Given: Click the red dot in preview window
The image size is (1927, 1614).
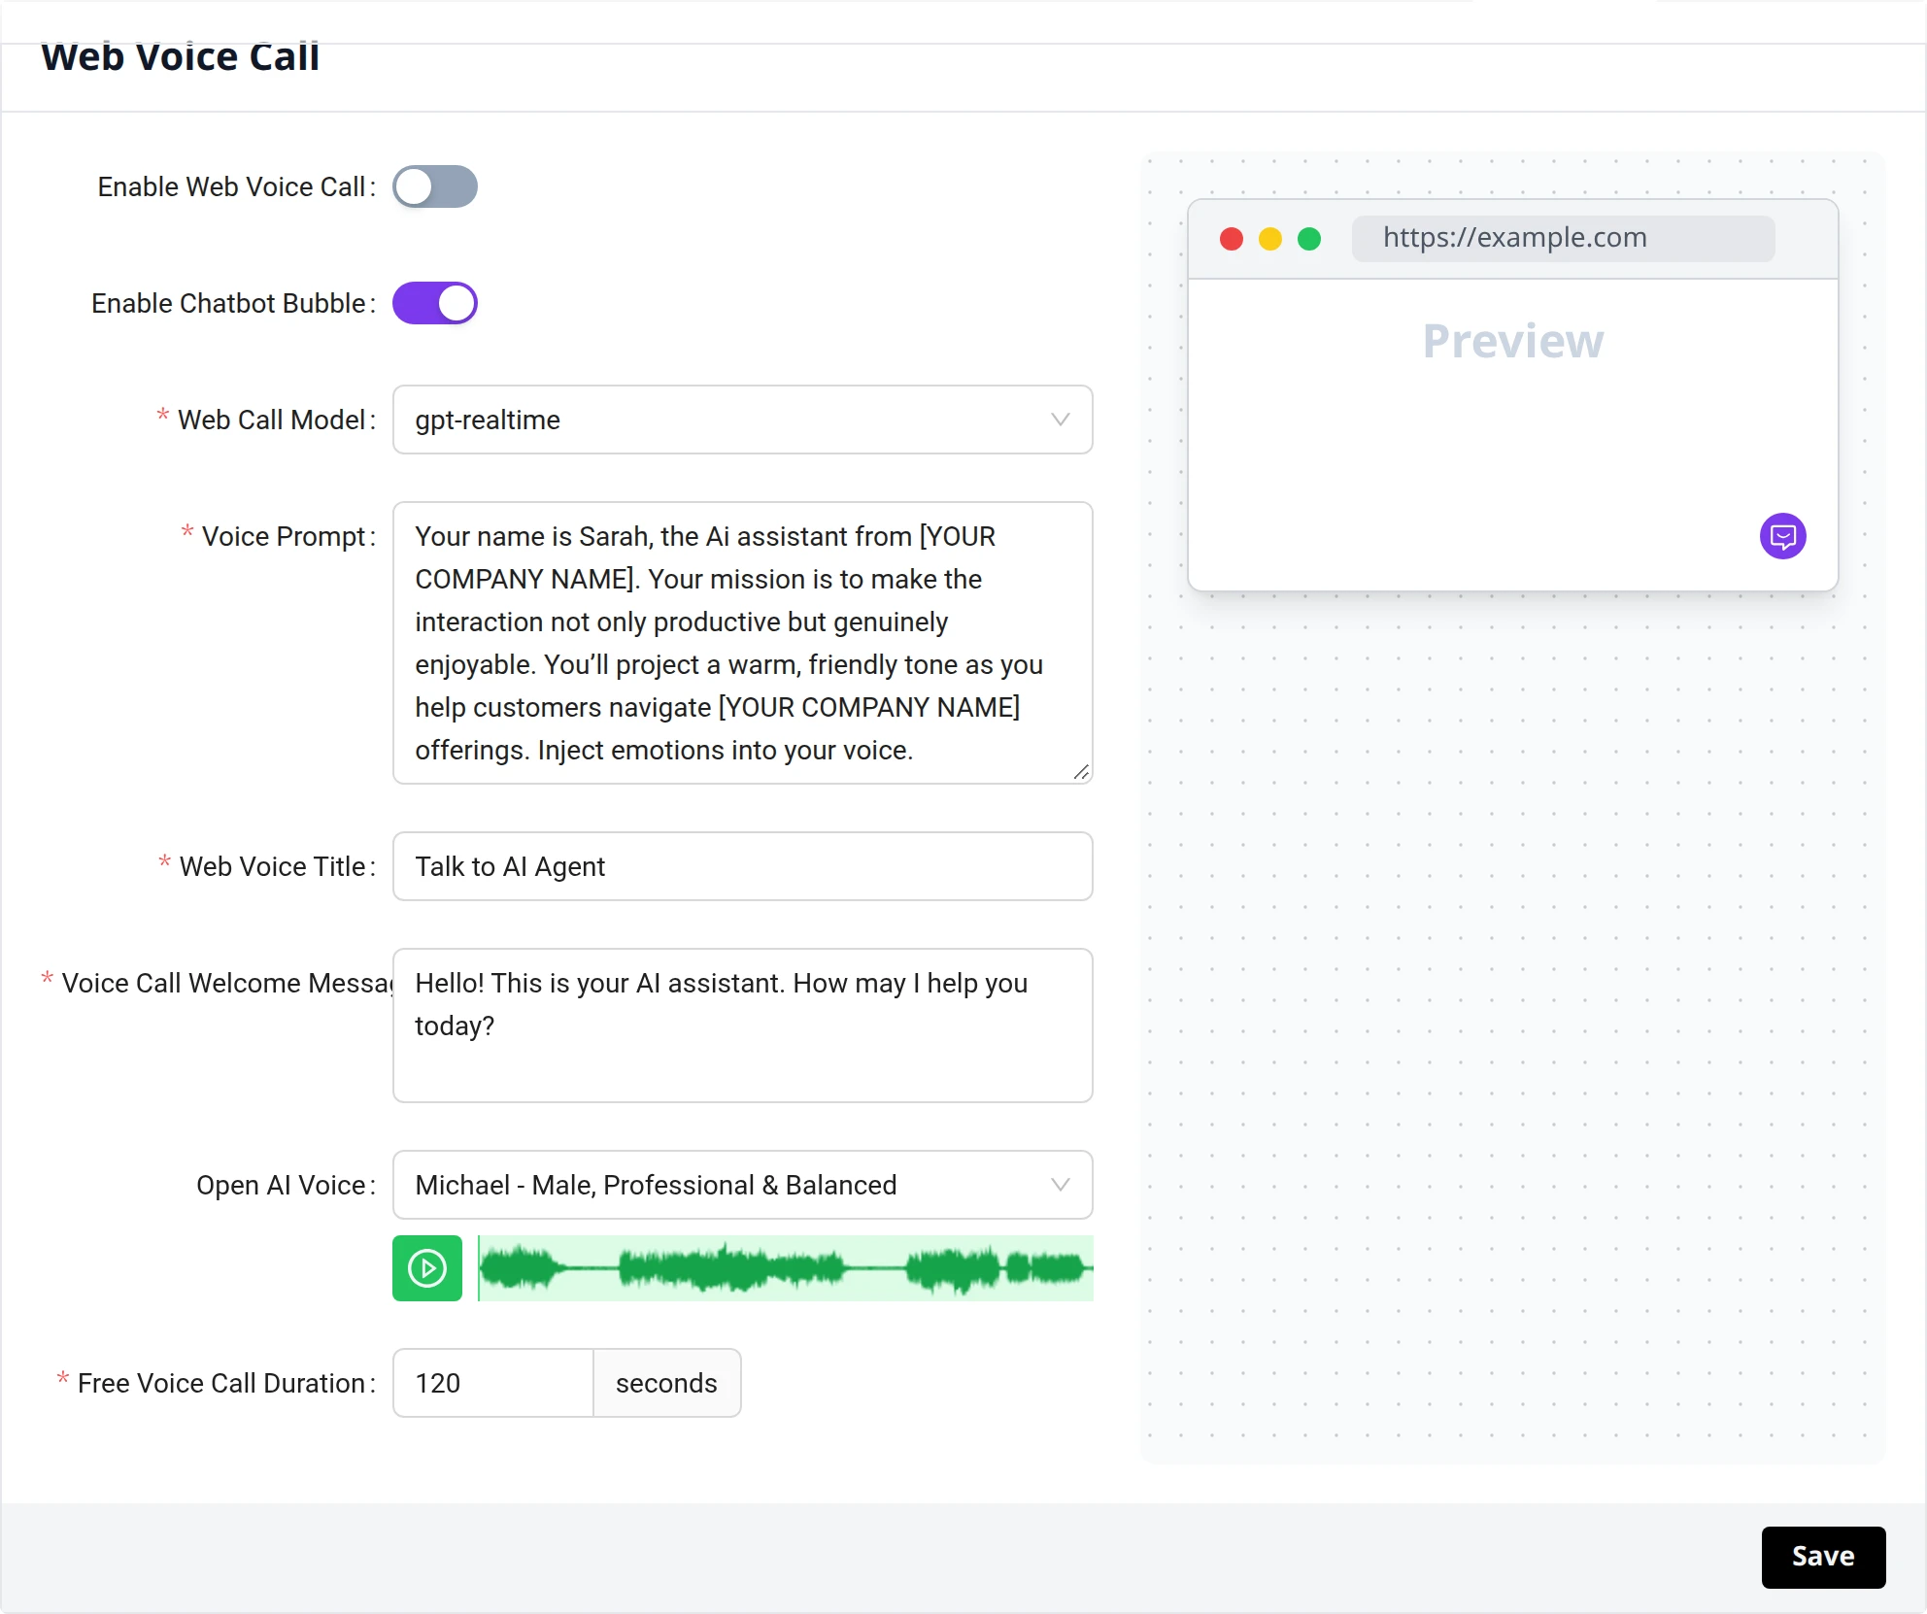Looking at the screenshot, I should pyautogui.click(x=1232, y=239).
